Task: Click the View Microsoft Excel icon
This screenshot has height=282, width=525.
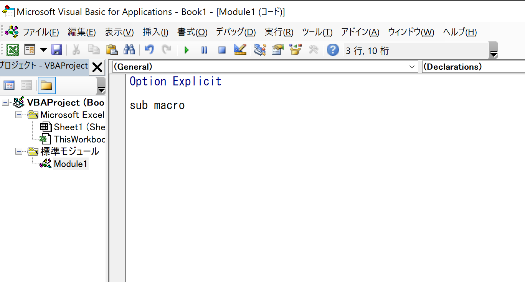Action: pyautogui.click(x=13, y=50)
